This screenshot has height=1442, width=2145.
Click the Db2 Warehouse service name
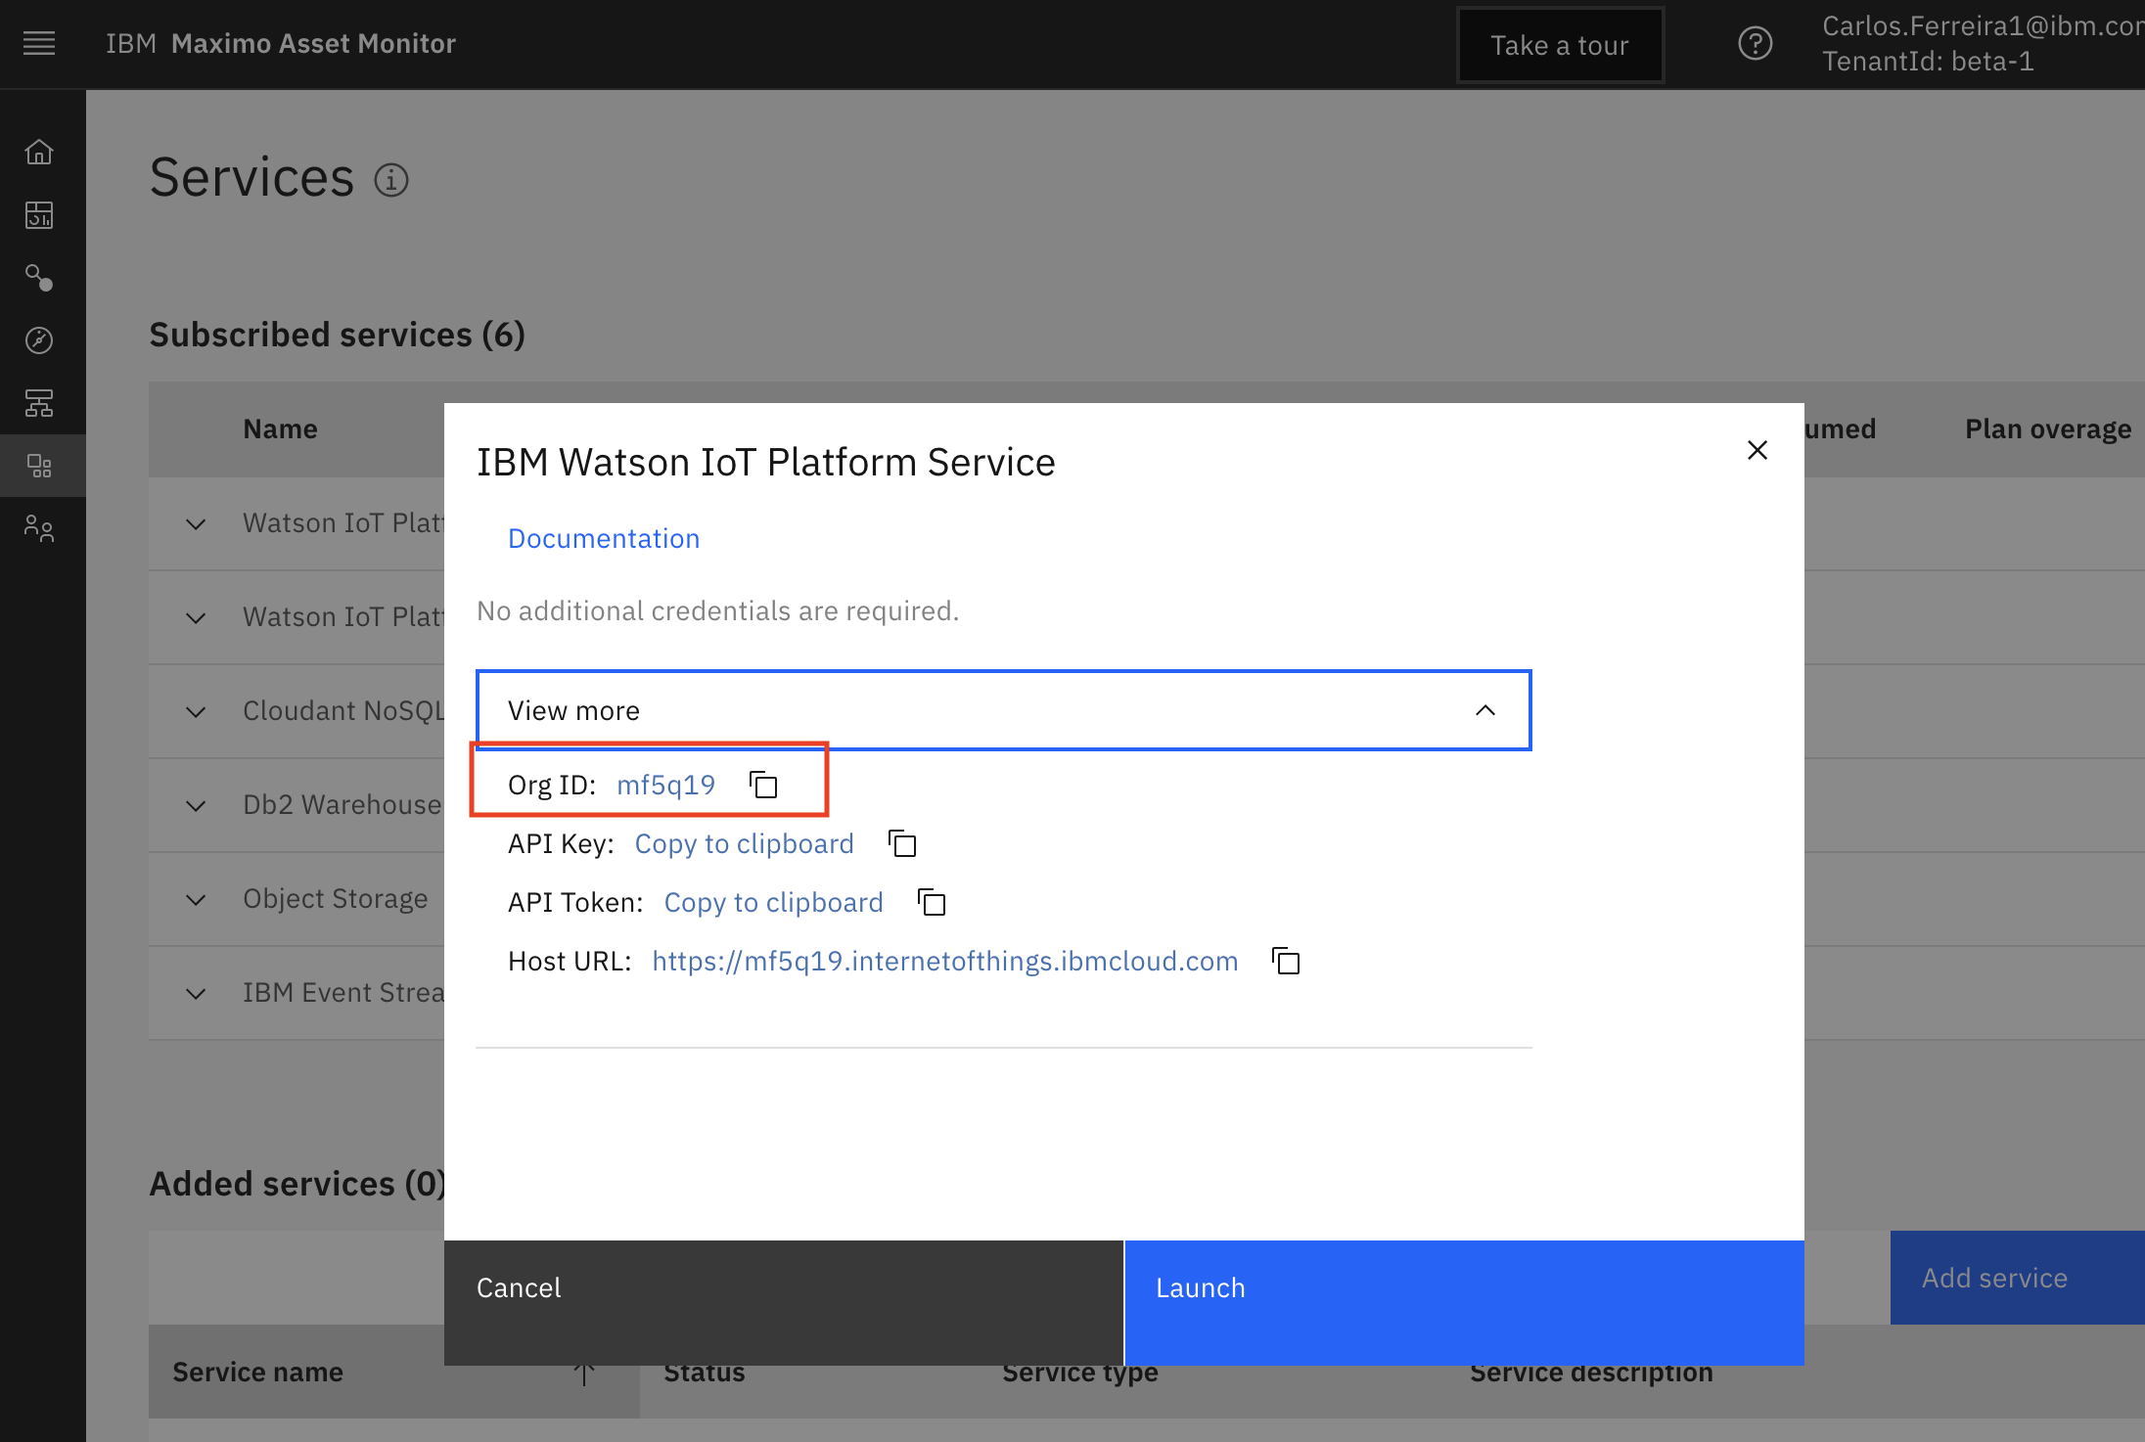click(x=342, y=804)
